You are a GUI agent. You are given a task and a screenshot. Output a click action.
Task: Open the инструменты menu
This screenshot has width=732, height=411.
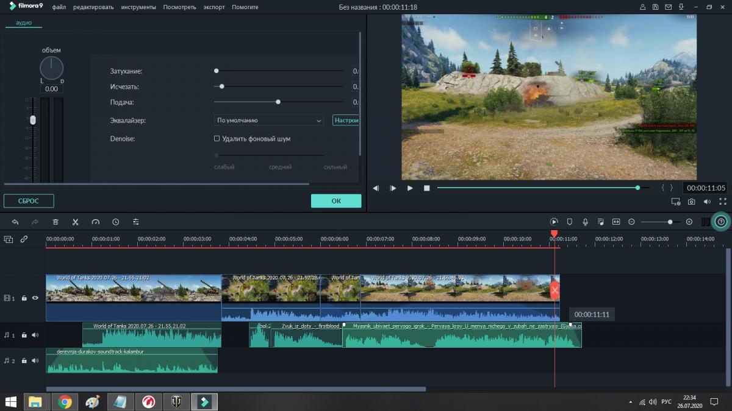[x=138, y=7]
